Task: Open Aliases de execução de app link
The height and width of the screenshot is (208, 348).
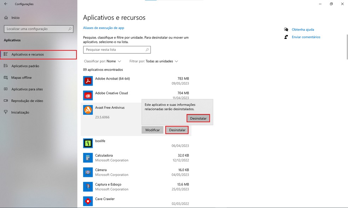Action: [x=103, y=28]
